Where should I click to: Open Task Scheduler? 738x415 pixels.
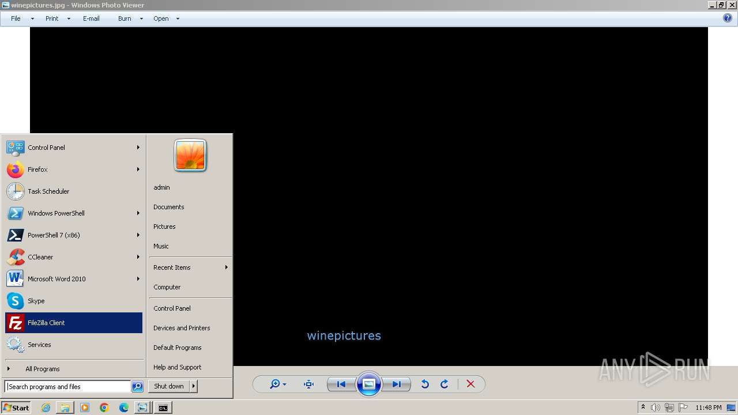point(74,191)
